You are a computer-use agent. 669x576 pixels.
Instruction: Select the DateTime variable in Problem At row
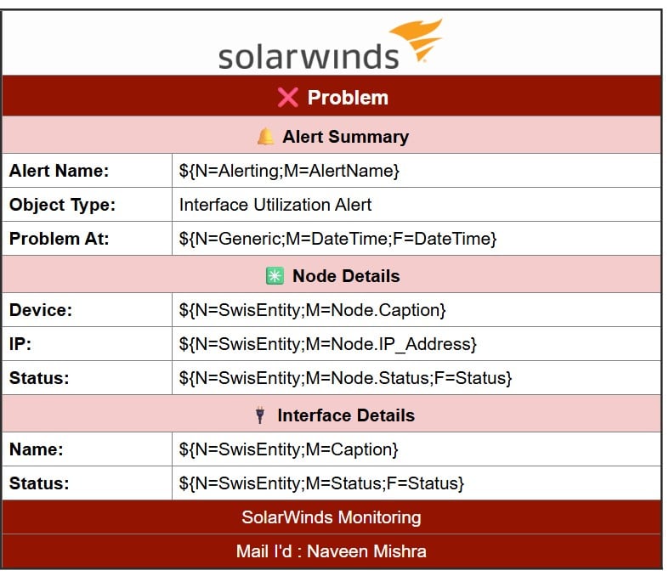[x=338, y=239]
